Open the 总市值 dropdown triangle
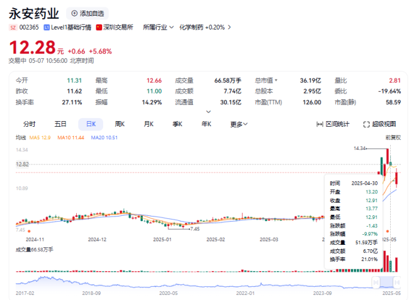 click(x=276, y=80)
